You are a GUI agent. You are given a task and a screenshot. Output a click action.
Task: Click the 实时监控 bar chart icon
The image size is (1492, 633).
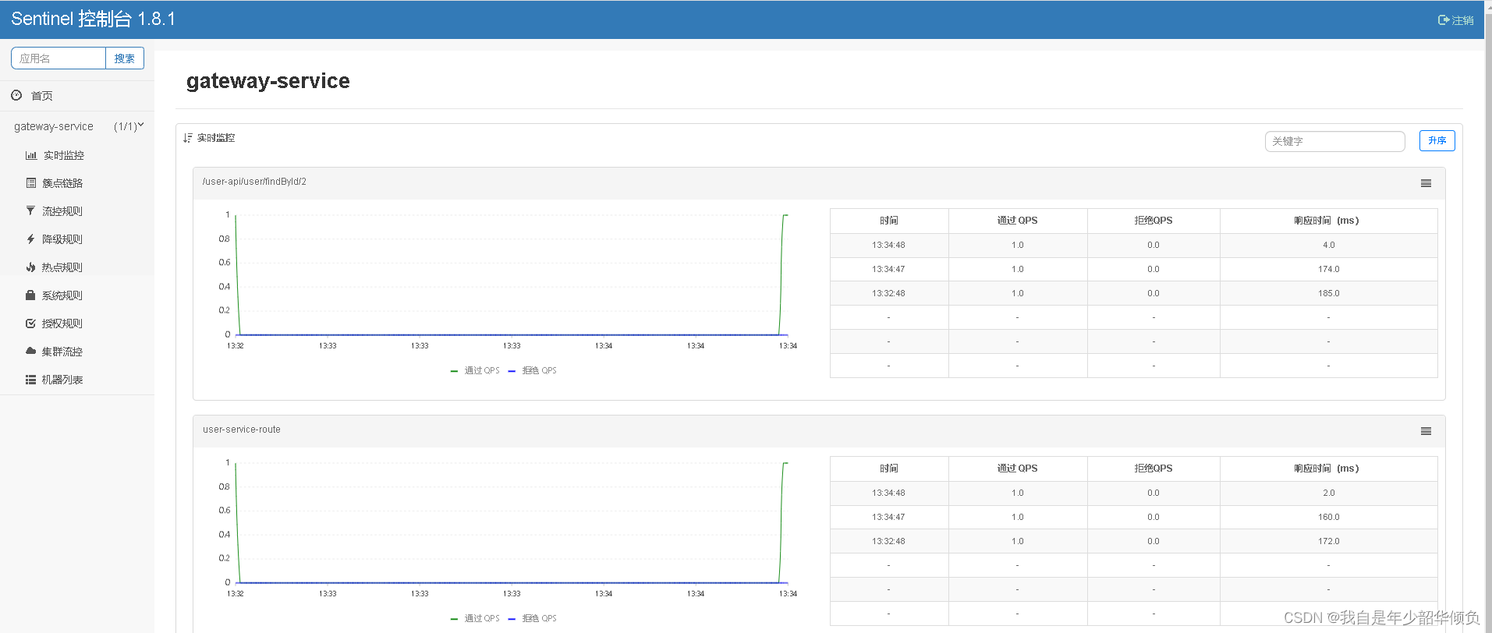[31, 155]
